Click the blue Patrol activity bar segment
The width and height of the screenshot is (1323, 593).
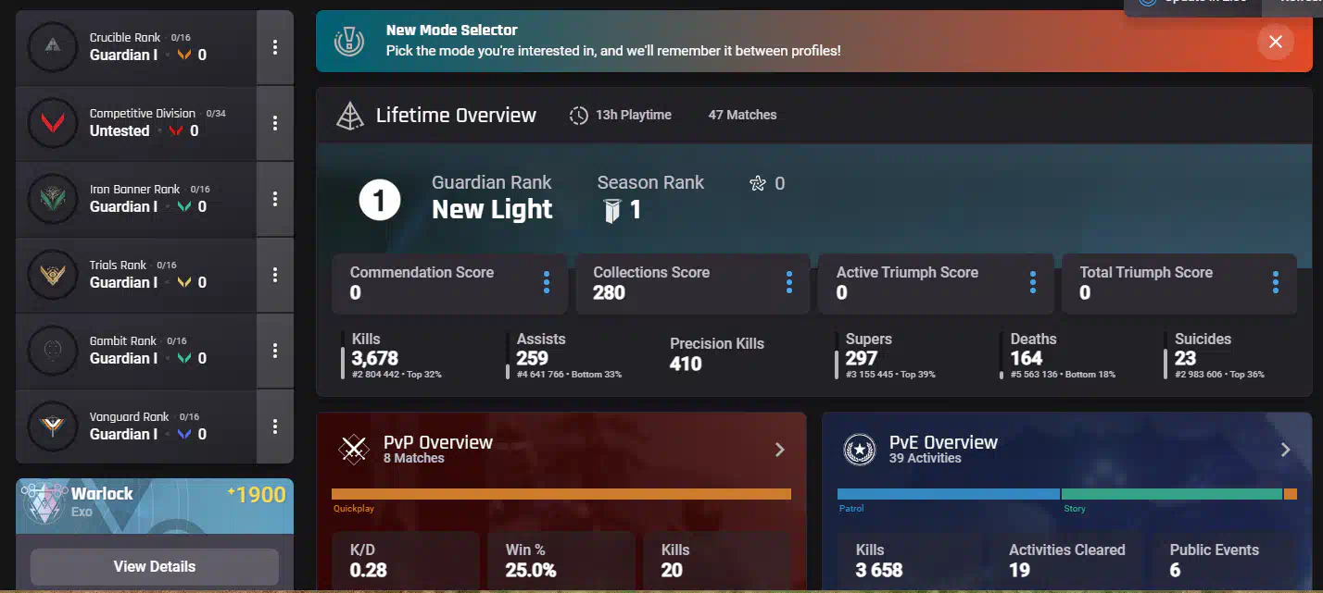point(948,494)
